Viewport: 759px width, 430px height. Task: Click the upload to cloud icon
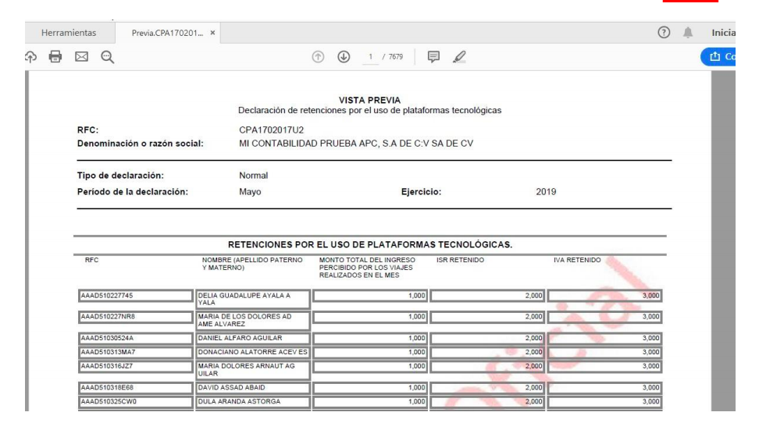(x=30, y=57)
